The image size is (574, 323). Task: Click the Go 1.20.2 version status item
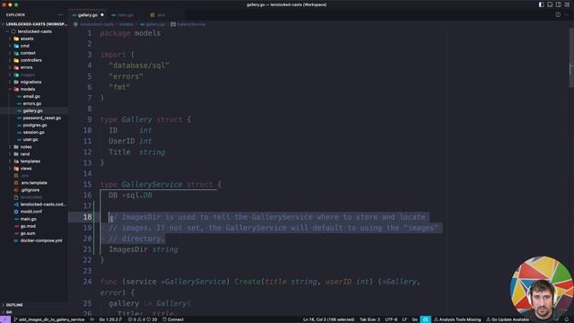click(110, 319)
